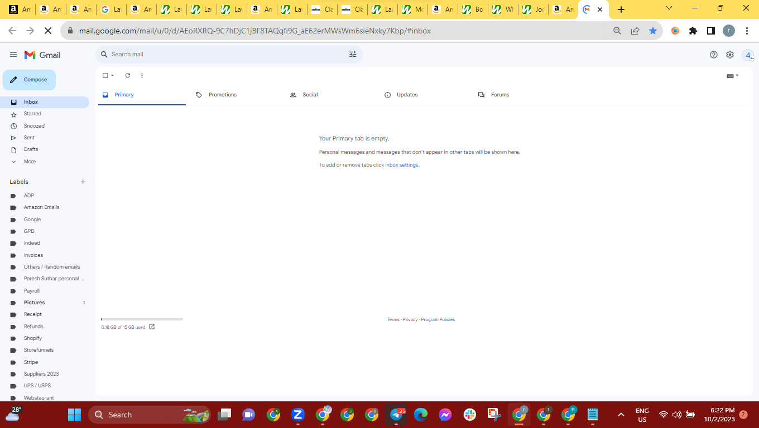Image resolution: width=759 pixels, height=428 pixels.
Task: Open storage management external link icon
Action: (152, 327)
